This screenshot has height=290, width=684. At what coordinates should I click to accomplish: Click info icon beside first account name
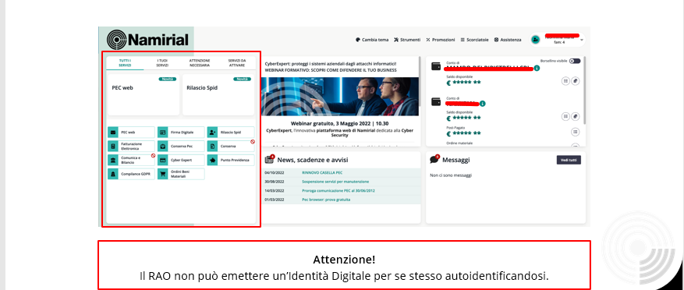(x=537, y=68)
